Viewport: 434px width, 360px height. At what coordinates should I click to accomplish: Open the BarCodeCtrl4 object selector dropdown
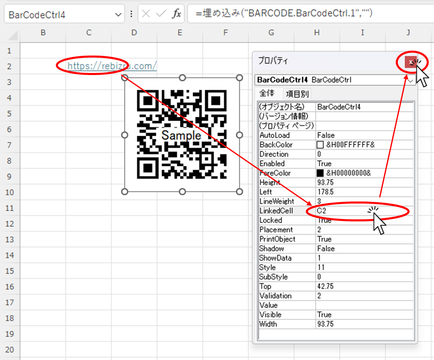coord(410,80)
